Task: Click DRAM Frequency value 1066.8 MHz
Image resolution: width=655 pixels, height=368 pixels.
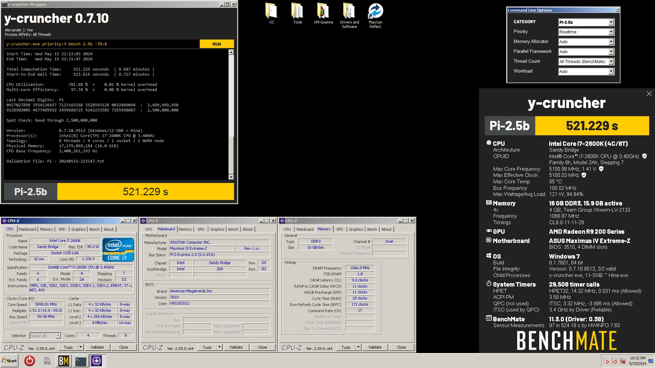Action: 360,268
